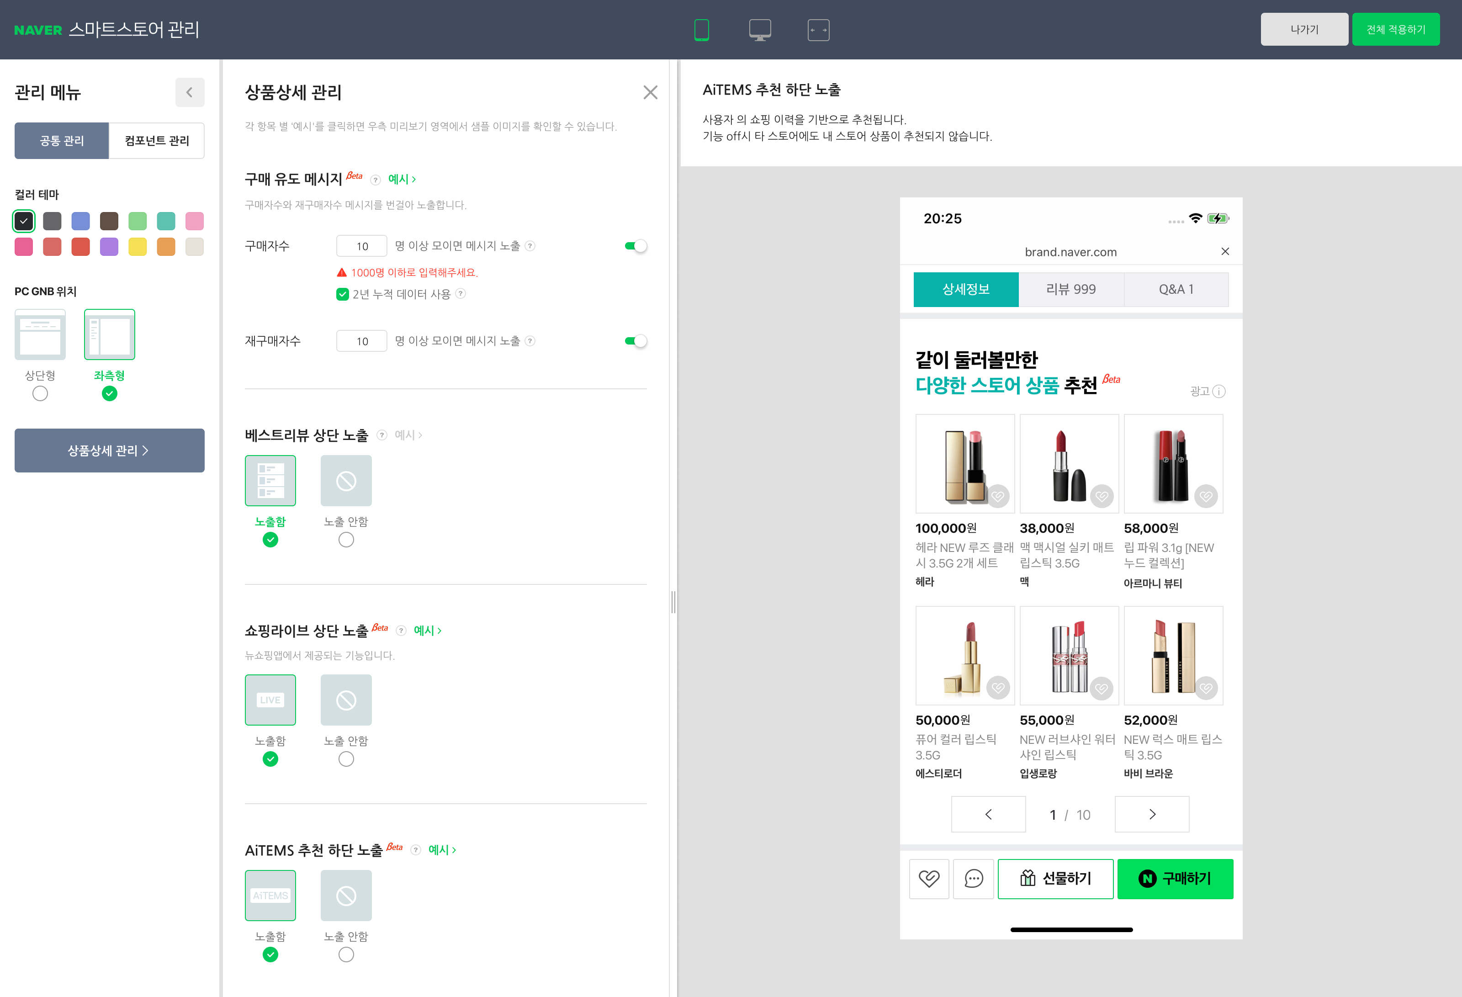The width and height of the screenshot is (1462, 997).
Task: Tap the 선물하기 button
Action: click(1055, 879)
